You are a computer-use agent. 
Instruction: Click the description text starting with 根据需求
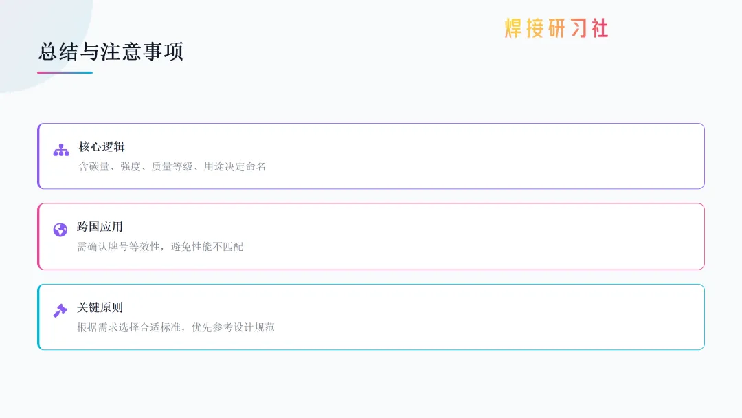[x=176, y=327]
